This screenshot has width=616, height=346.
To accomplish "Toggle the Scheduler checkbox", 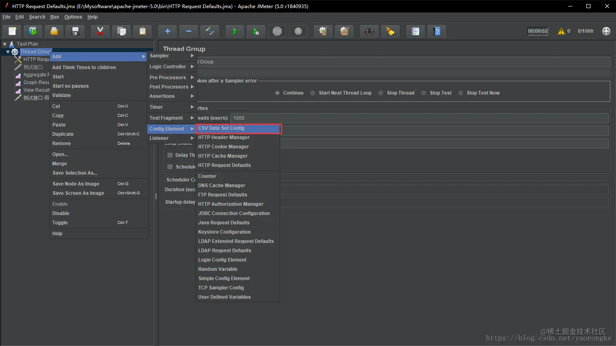I will coord(170,167).
